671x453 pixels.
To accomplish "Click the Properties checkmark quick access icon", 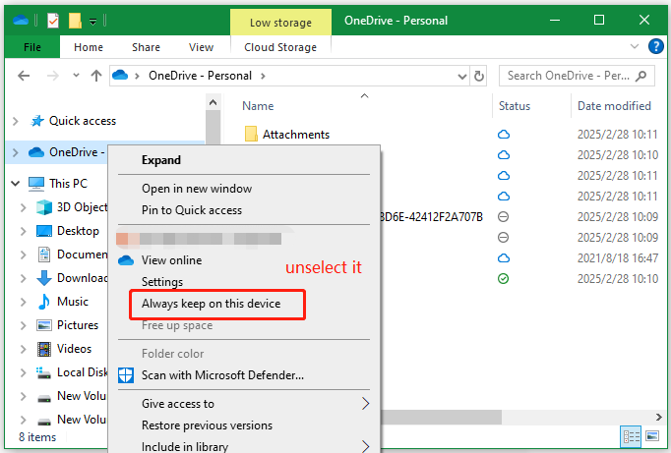I will coord(53,20).
